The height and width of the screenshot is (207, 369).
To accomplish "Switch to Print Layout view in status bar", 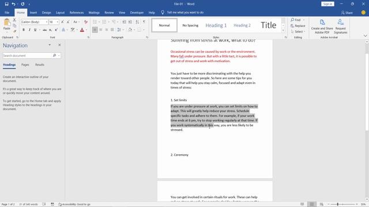I will coord(312,205).
